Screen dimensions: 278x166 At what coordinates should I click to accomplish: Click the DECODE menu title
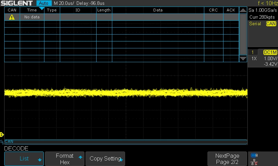(16, 148)
